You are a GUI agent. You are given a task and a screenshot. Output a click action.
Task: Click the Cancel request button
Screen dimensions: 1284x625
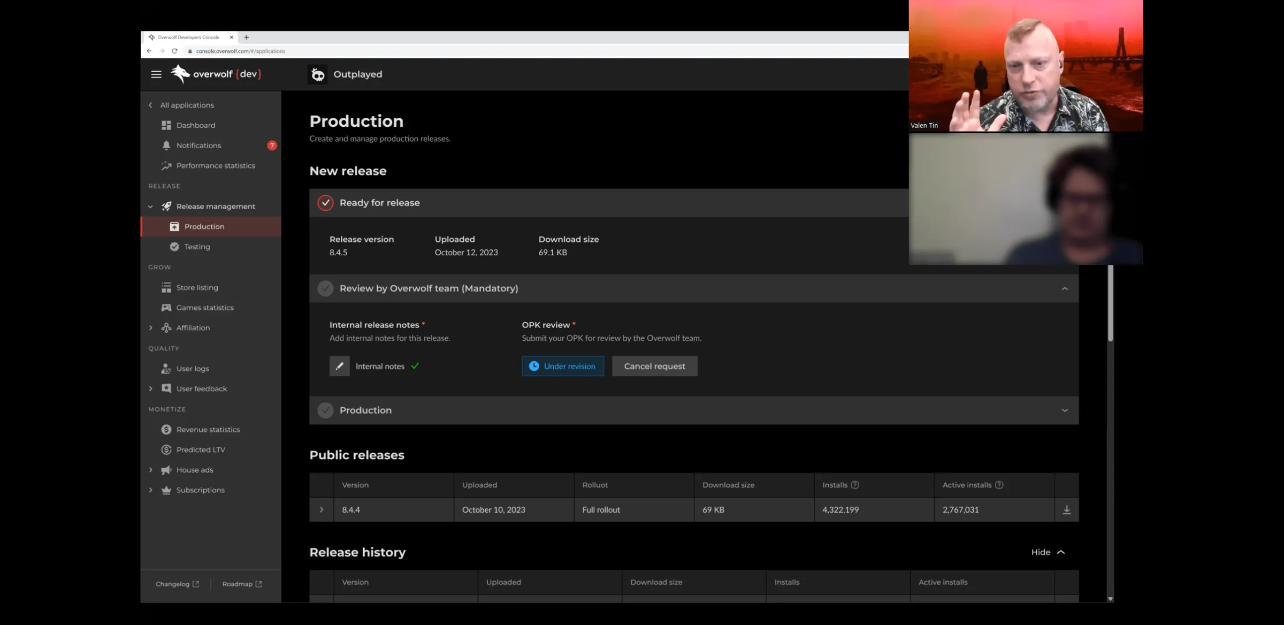coord(654,366)
